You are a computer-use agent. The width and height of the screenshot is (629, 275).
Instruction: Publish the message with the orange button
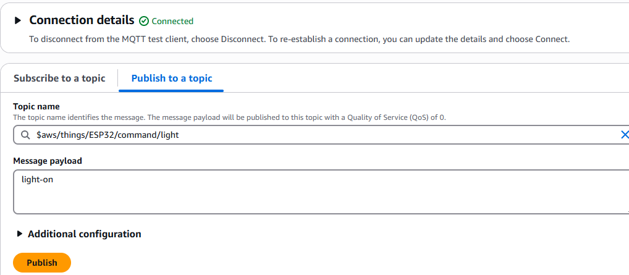click(42, 263)
